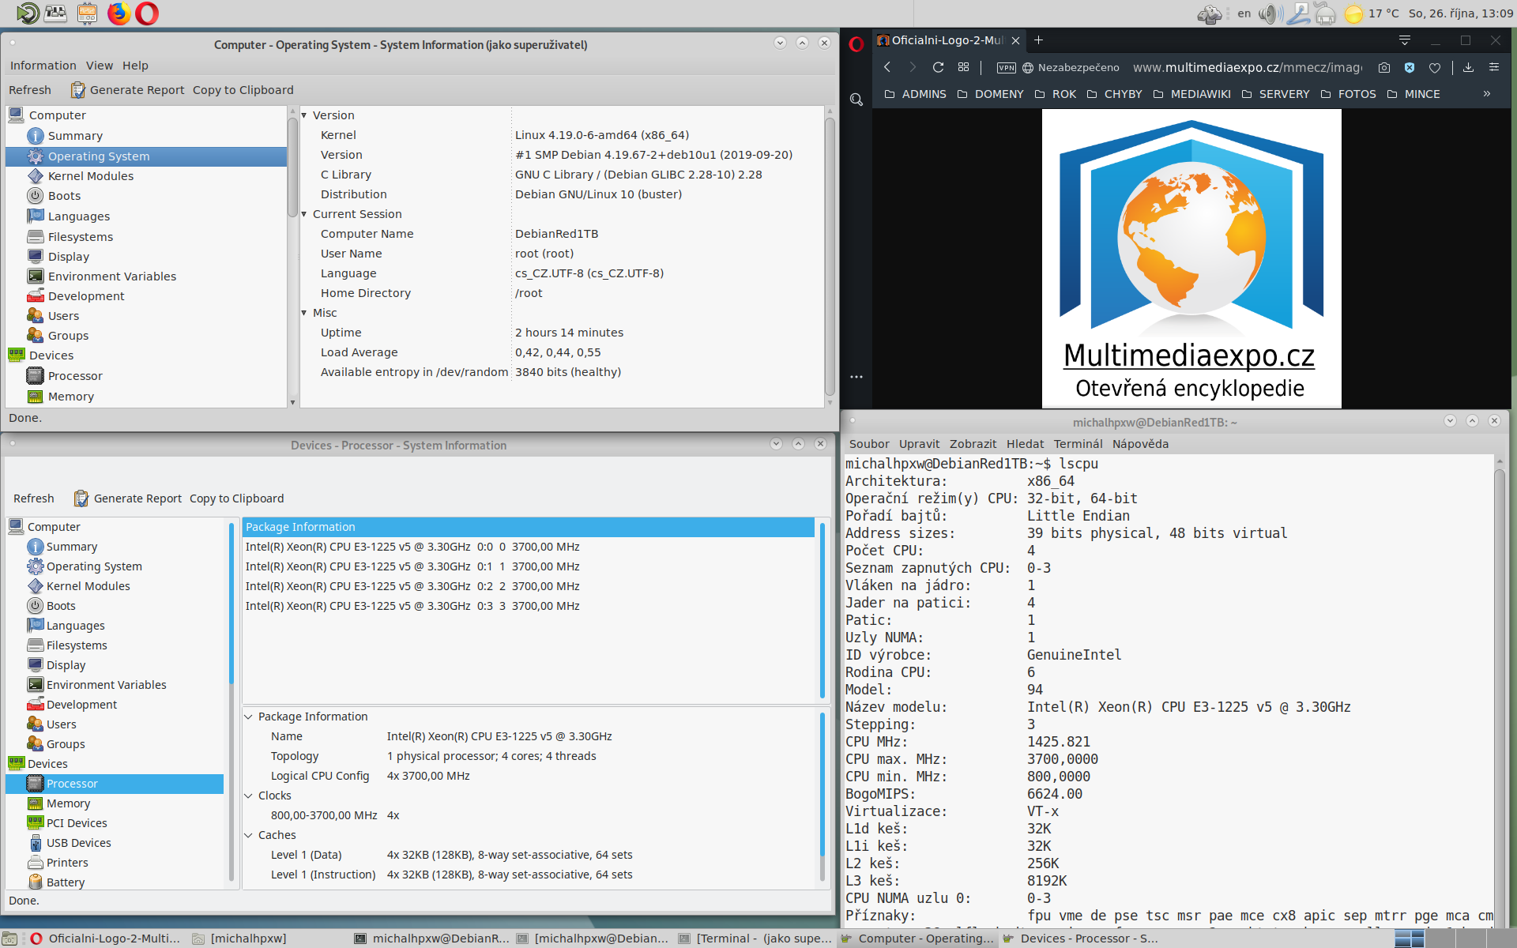
Task: Select Boots entry in lower sidebar
Action: [61, 606]
